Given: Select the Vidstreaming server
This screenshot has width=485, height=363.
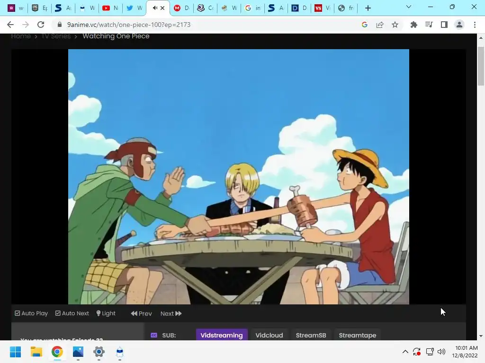Looking at the screenshot, I should point(222,335).
